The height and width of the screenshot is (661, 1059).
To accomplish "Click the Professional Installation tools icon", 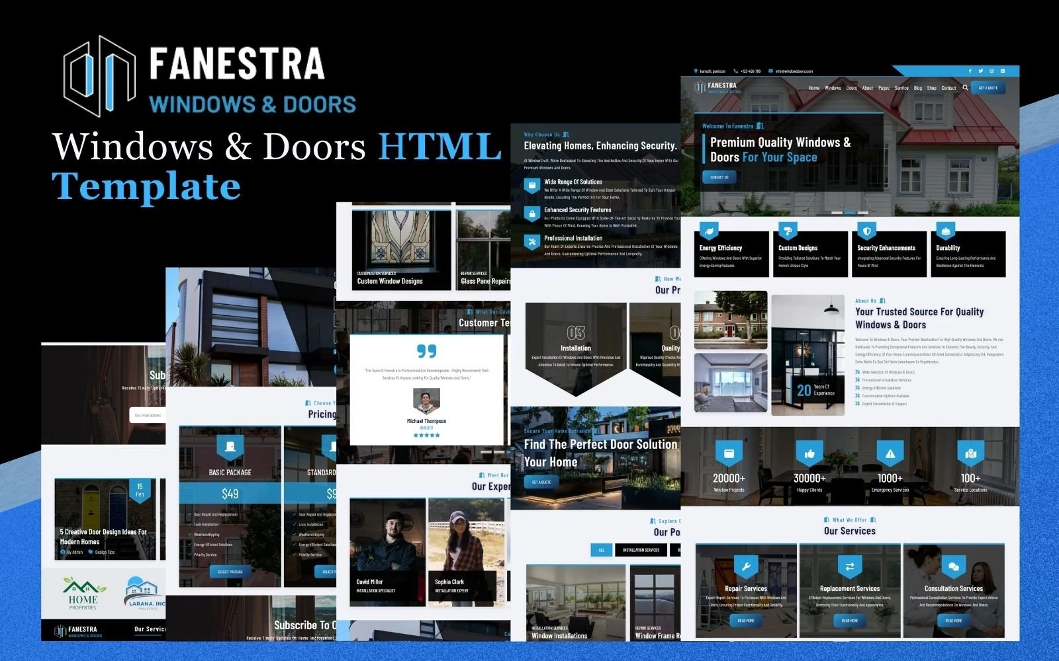I will (532, 241).
